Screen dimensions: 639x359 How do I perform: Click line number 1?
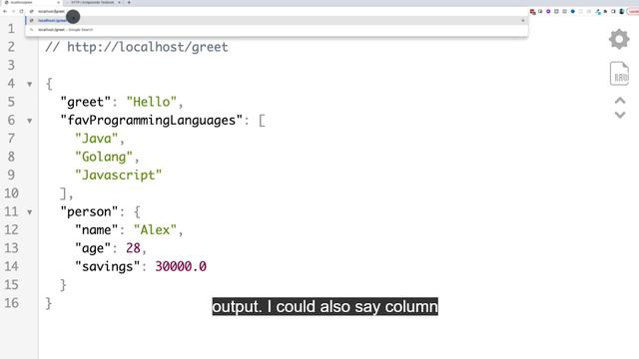11,29
